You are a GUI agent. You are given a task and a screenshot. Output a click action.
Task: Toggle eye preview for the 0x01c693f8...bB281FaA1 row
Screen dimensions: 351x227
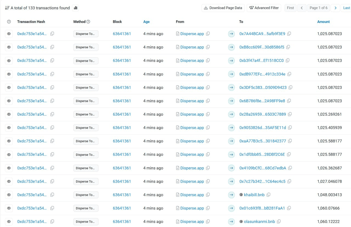[9, 208]
